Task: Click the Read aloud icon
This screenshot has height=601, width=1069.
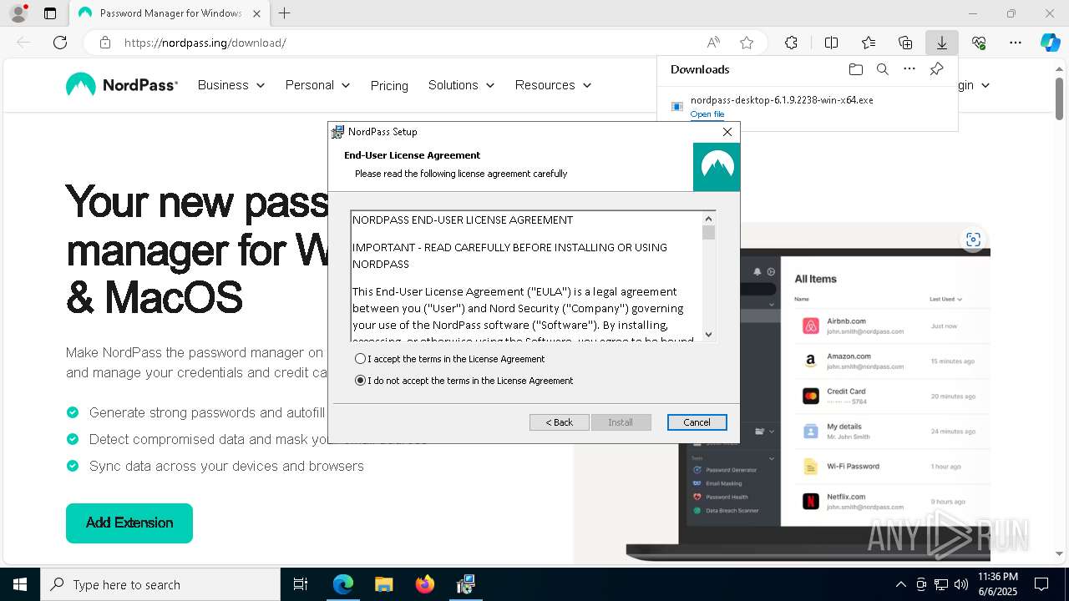Action: click(713, 43)
